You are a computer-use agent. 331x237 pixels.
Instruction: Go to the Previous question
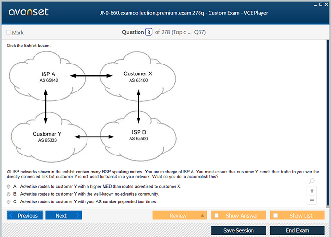25,215
